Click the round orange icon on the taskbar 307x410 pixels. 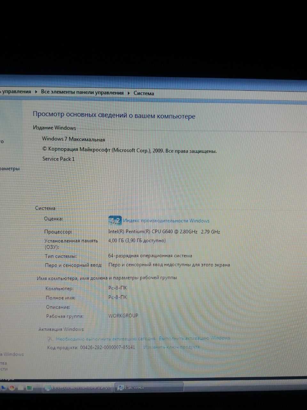tap(12, 388)
